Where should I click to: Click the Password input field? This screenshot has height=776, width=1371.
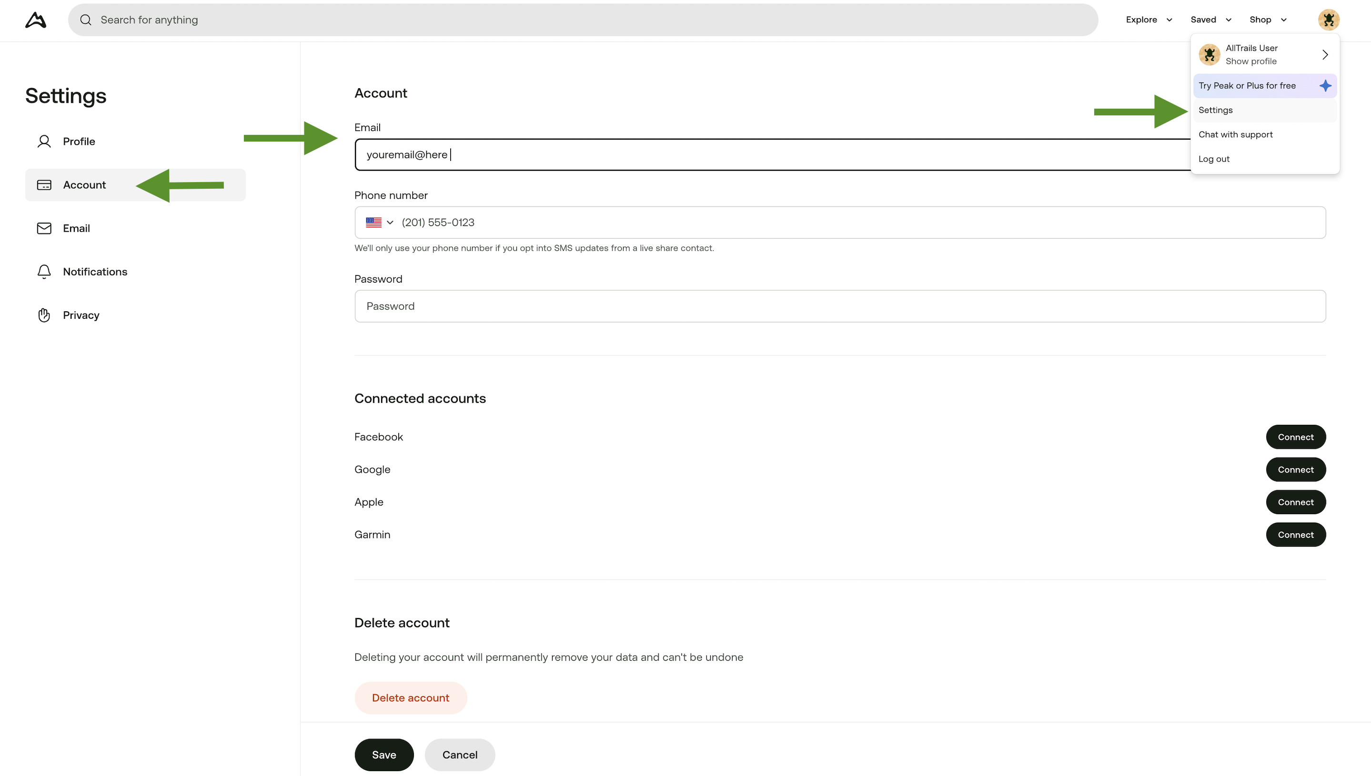(x=840, y=306)
